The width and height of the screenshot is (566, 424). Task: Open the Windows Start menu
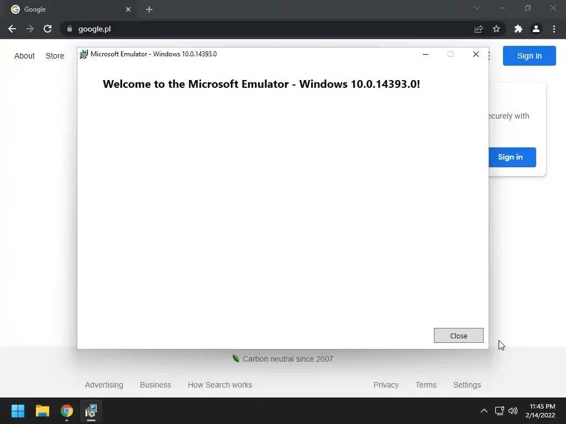tap(18, 411)
